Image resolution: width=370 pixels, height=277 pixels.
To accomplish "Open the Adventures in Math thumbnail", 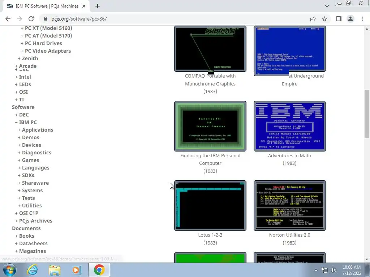I will coord(289,126).
